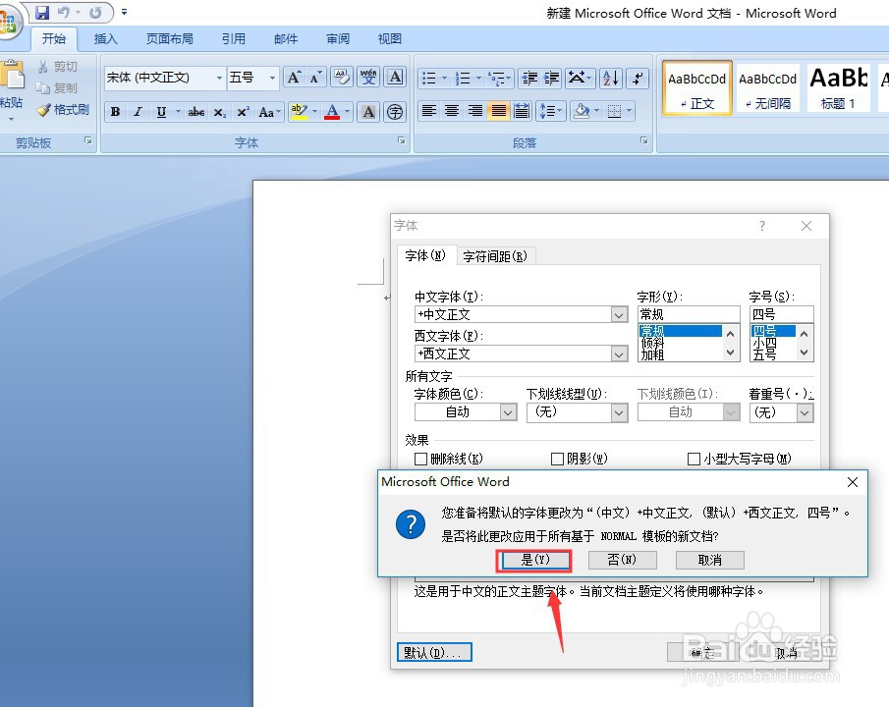The height and width of the screenshot is (707, 889).
Task: Click the 是(Y) confirmation button
Action: (533, 559)
